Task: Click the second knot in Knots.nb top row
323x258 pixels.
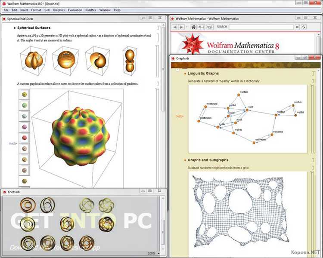Action: [47, 205]
